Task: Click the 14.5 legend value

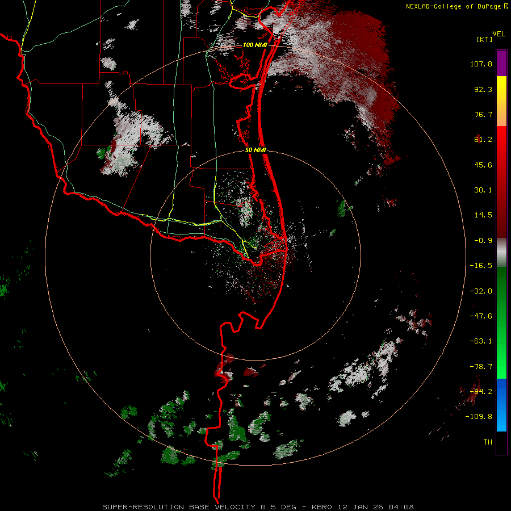Action: point(483,215)
